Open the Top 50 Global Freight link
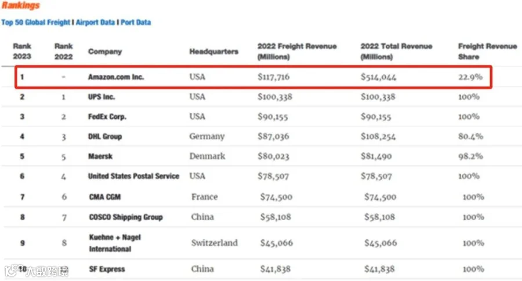This screenshot has width=522, height=281. (x=35, y=22)
